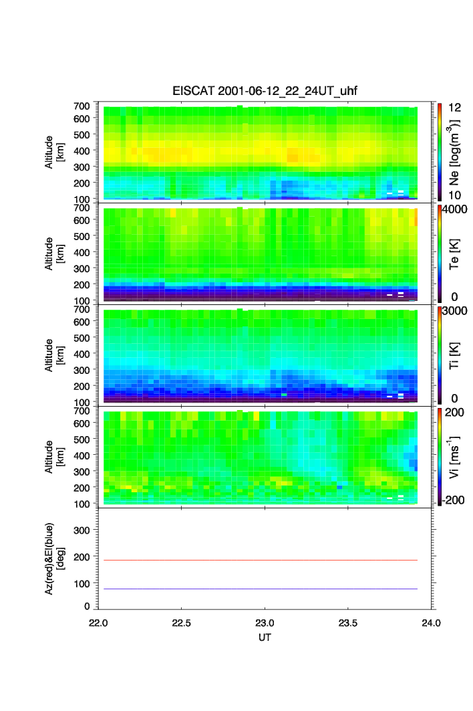
Task: Click the plot title EISCAT 2001-06-12_22_24UT_uhf
Action: pos(265,91)
